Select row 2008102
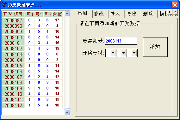180x120 pixels. tap(32, 49)
